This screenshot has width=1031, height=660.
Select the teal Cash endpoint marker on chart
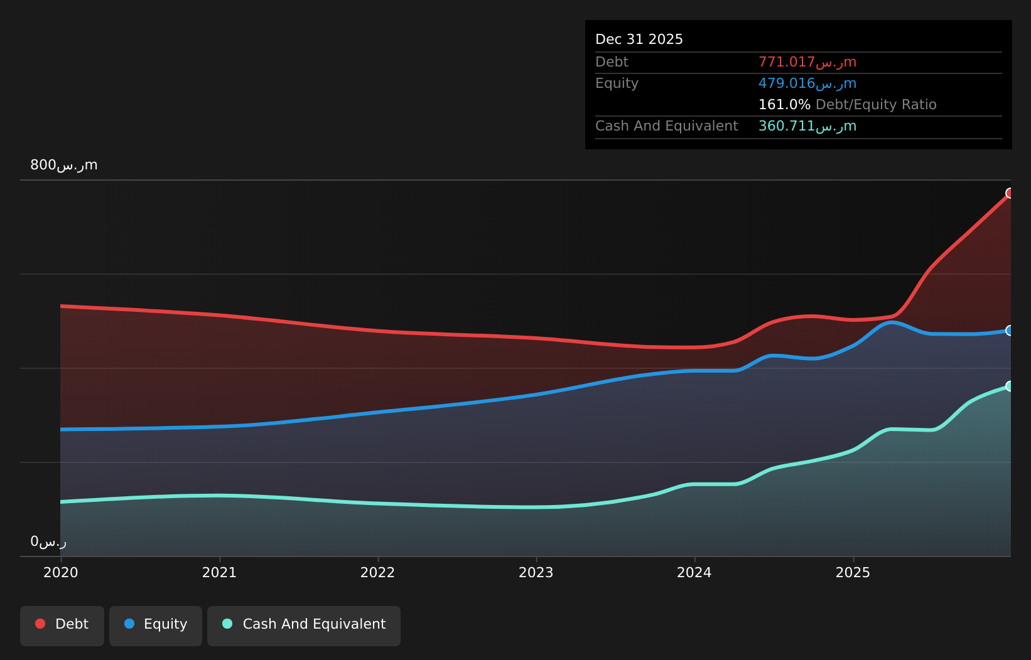pyautogui.click(x=1010, y=386)
